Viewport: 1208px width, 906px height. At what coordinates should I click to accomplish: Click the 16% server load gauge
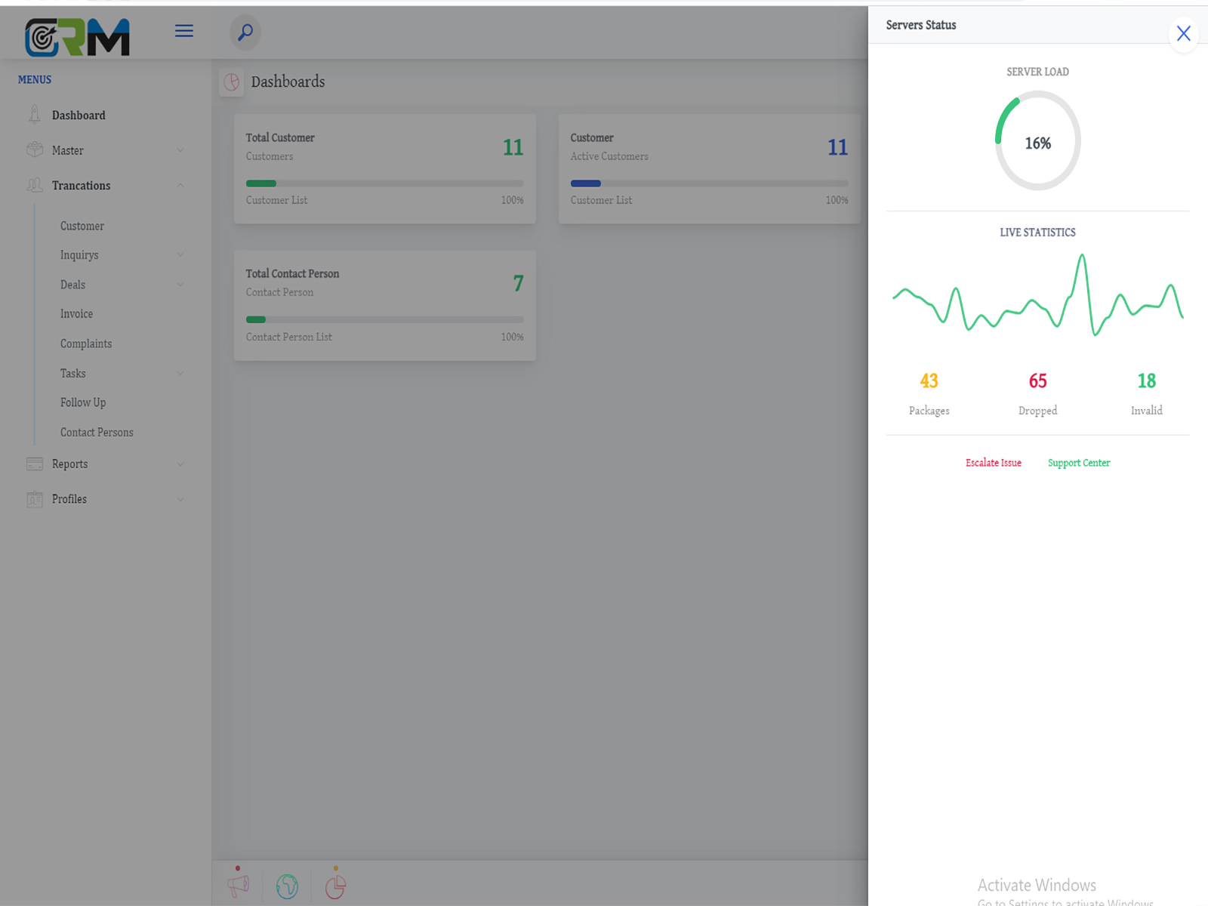[1037, 141]
